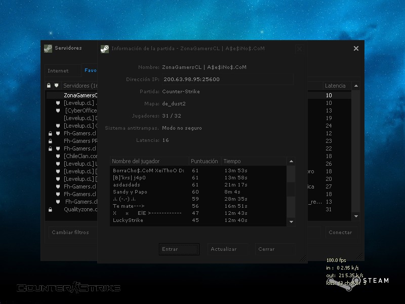Viewport: 405px width, 304px height.
Task: Click the Entrar button
Action: coord(179,249)
